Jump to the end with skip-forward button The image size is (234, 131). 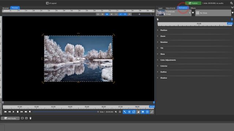[x=26, y=112]
